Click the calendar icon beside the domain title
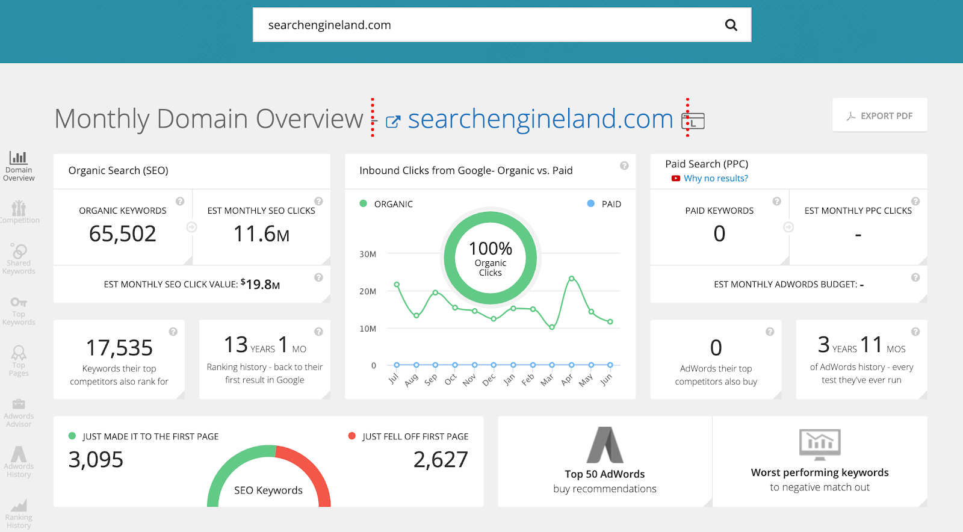This screenshot has height=532, width=963. (x=693, y=121)
